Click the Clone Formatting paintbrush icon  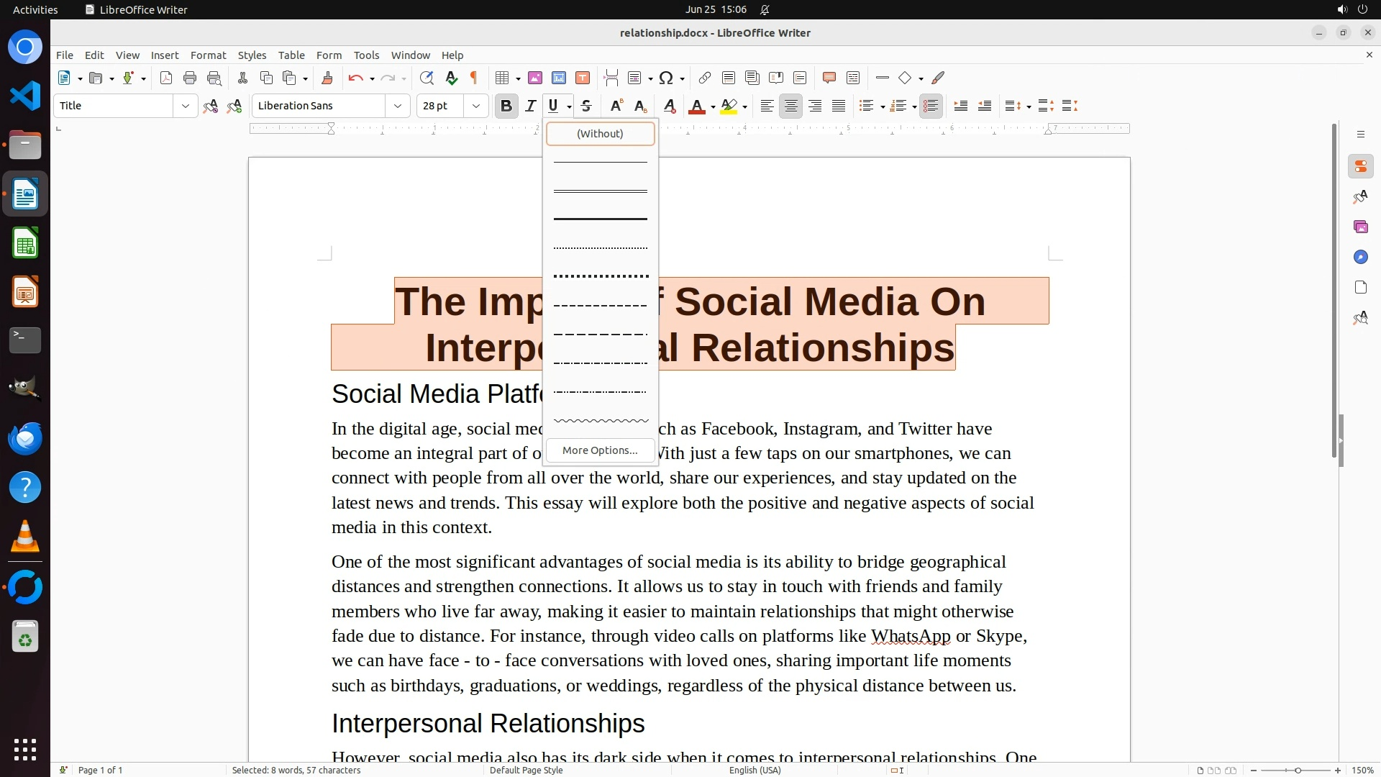(x=327, y=78)
